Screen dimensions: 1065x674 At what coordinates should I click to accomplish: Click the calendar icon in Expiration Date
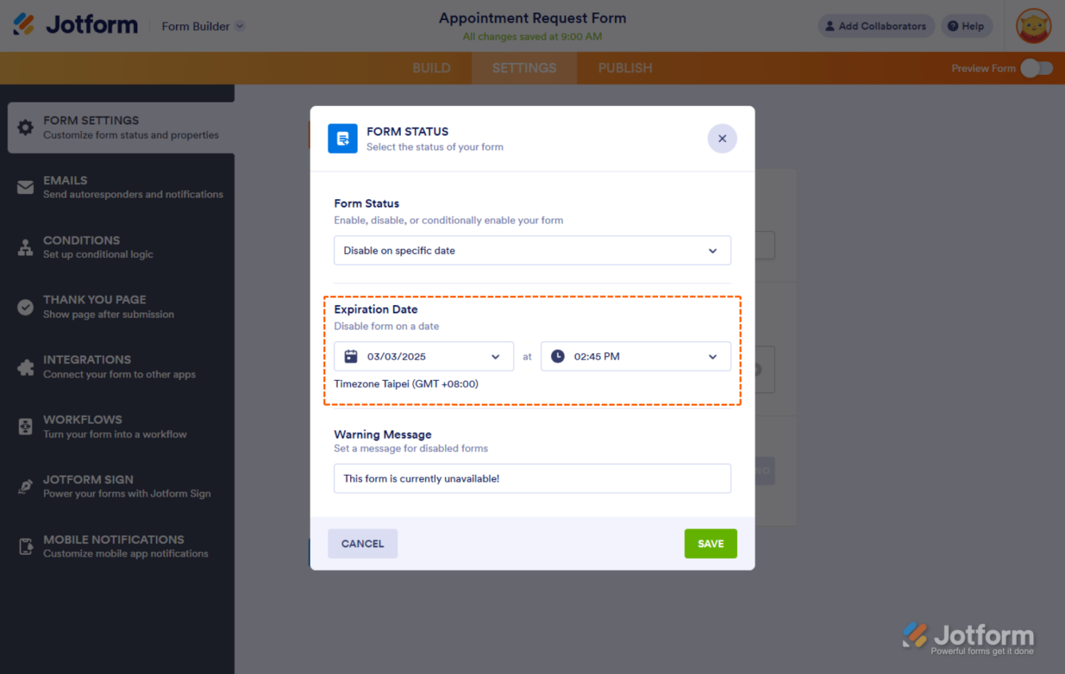[350, 356]
